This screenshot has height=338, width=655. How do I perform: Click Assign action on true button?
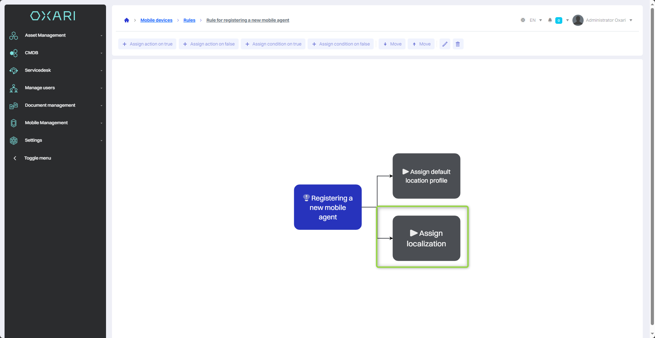point(147,44)
